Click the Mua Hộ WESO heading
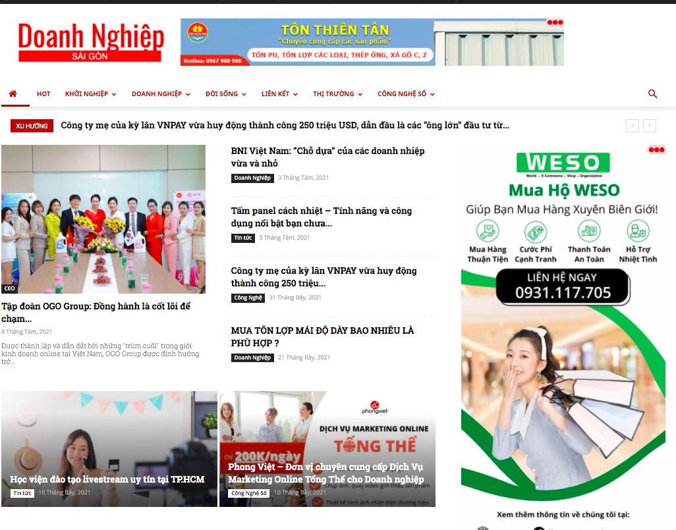 (564, 190)
